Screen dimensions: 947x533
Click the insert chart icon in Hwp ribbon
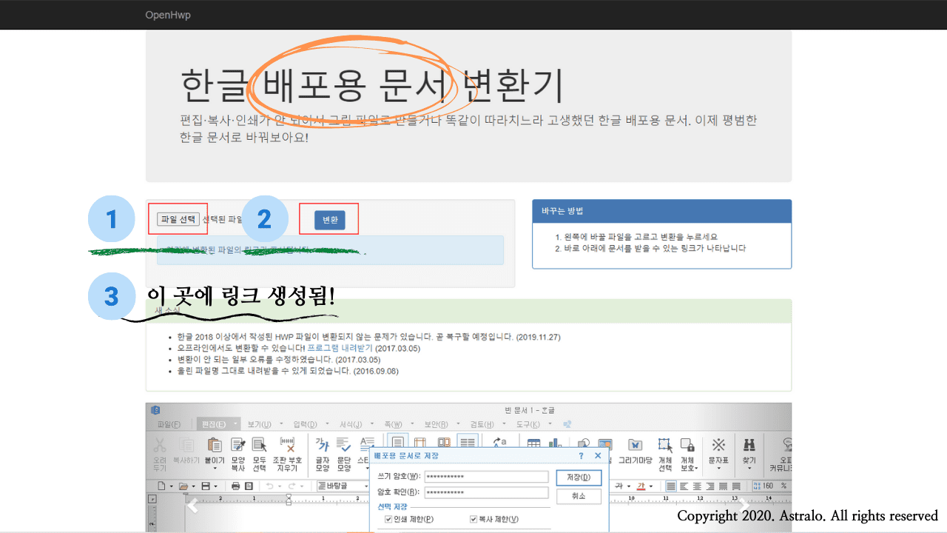[555, 444]
